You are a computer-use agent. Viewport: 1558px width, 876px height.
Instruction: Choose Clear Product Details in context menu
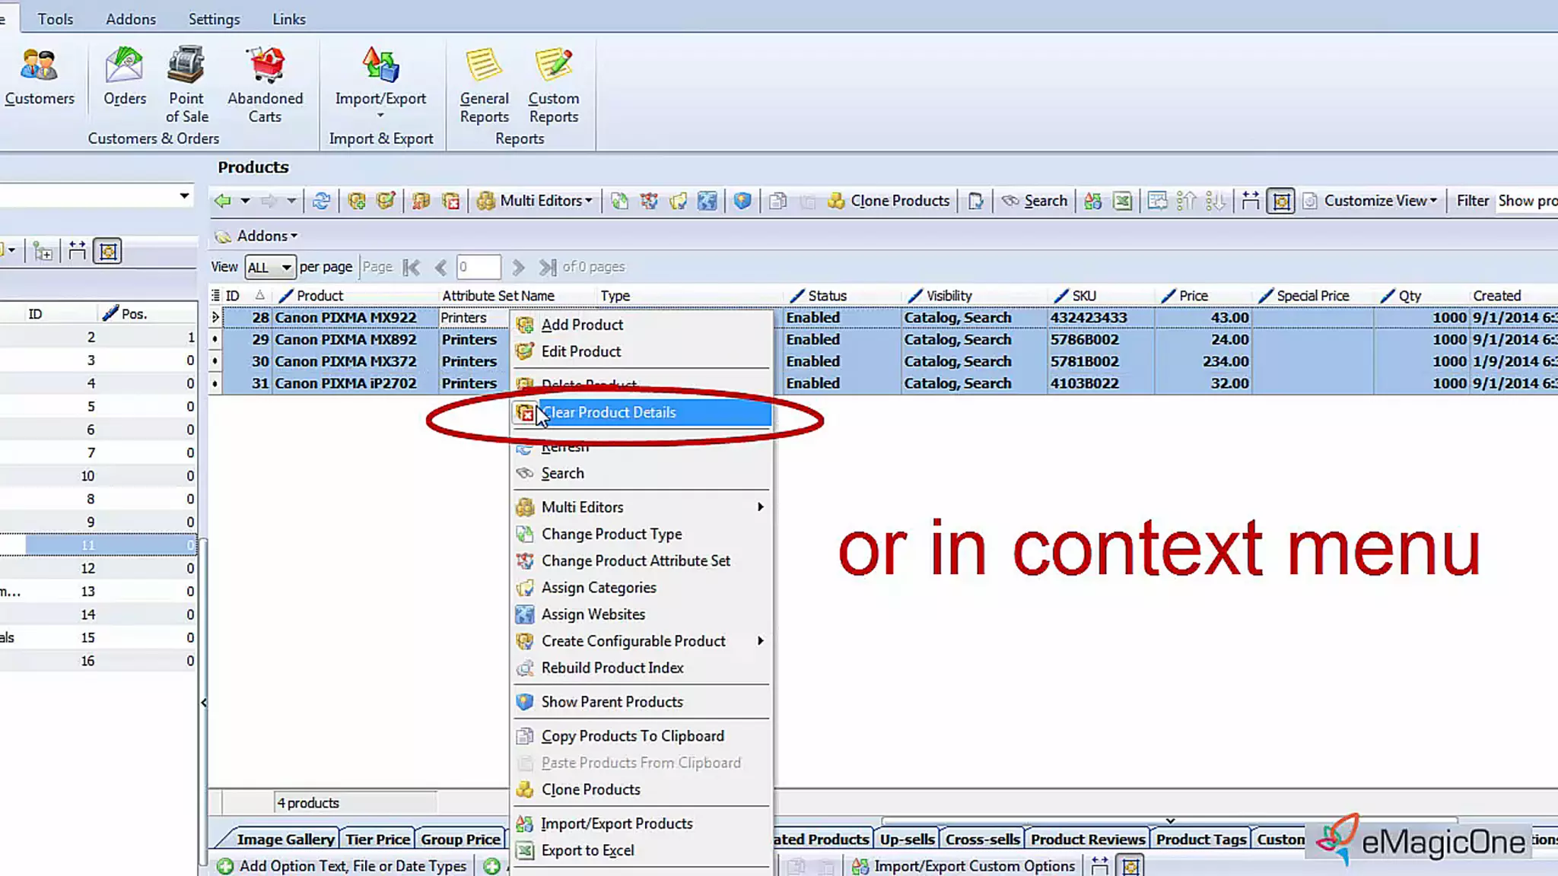tap(609, 412)
